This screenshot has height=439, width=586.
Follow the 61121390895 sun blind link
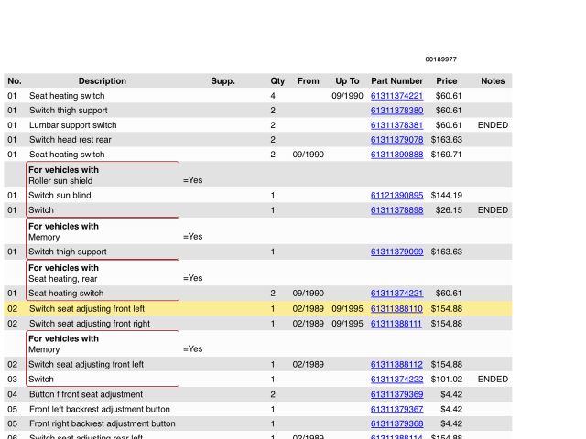396,196
